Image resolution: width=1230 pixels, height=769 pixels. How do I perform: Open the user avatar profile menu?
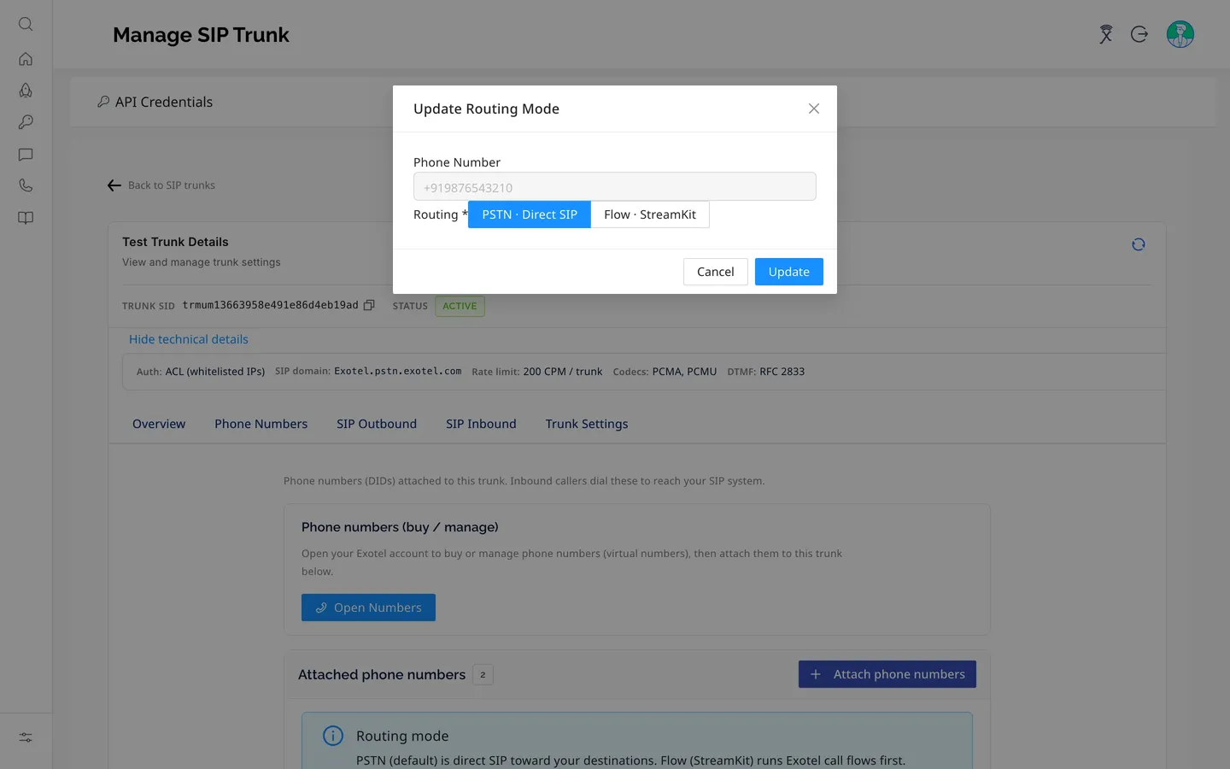click(x=1180, y=34)
